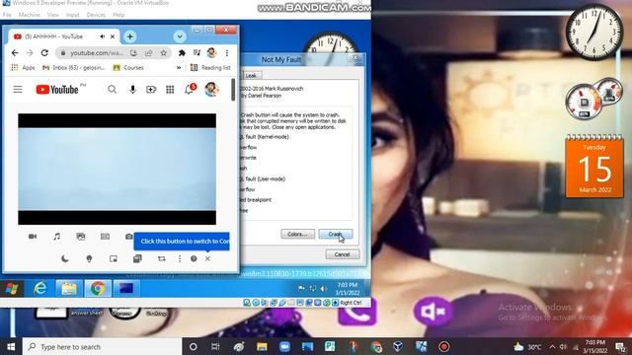Click the video camera icon below the player

click(33, 237)
